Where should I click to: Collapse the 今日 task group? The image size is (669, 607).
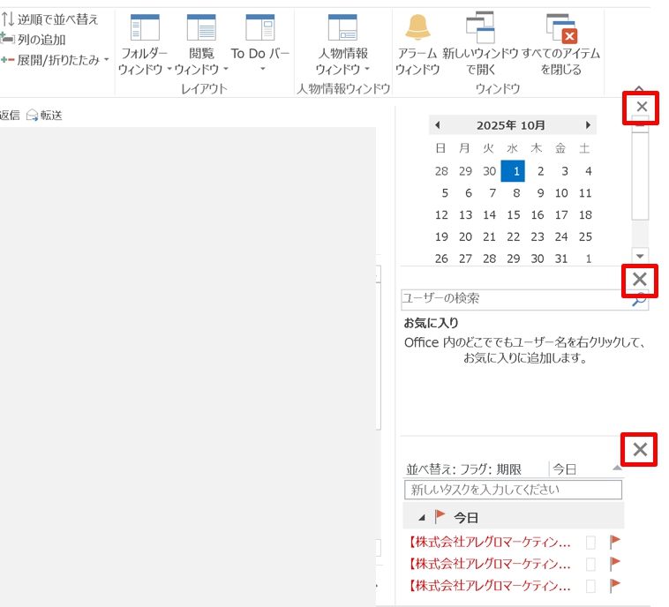420,517
